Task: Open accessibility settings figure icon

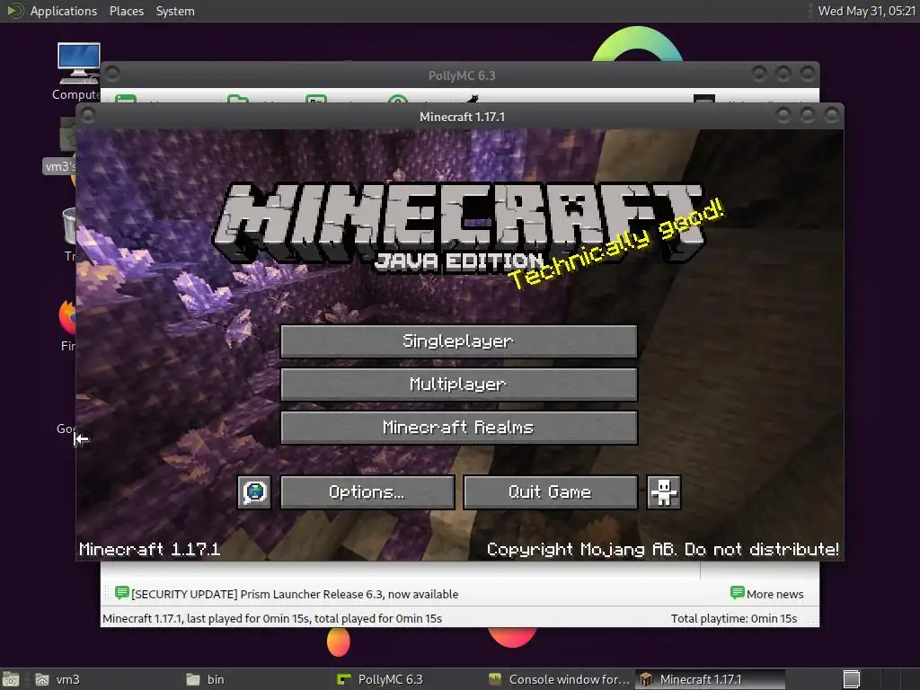Action: tap(664, 492)
